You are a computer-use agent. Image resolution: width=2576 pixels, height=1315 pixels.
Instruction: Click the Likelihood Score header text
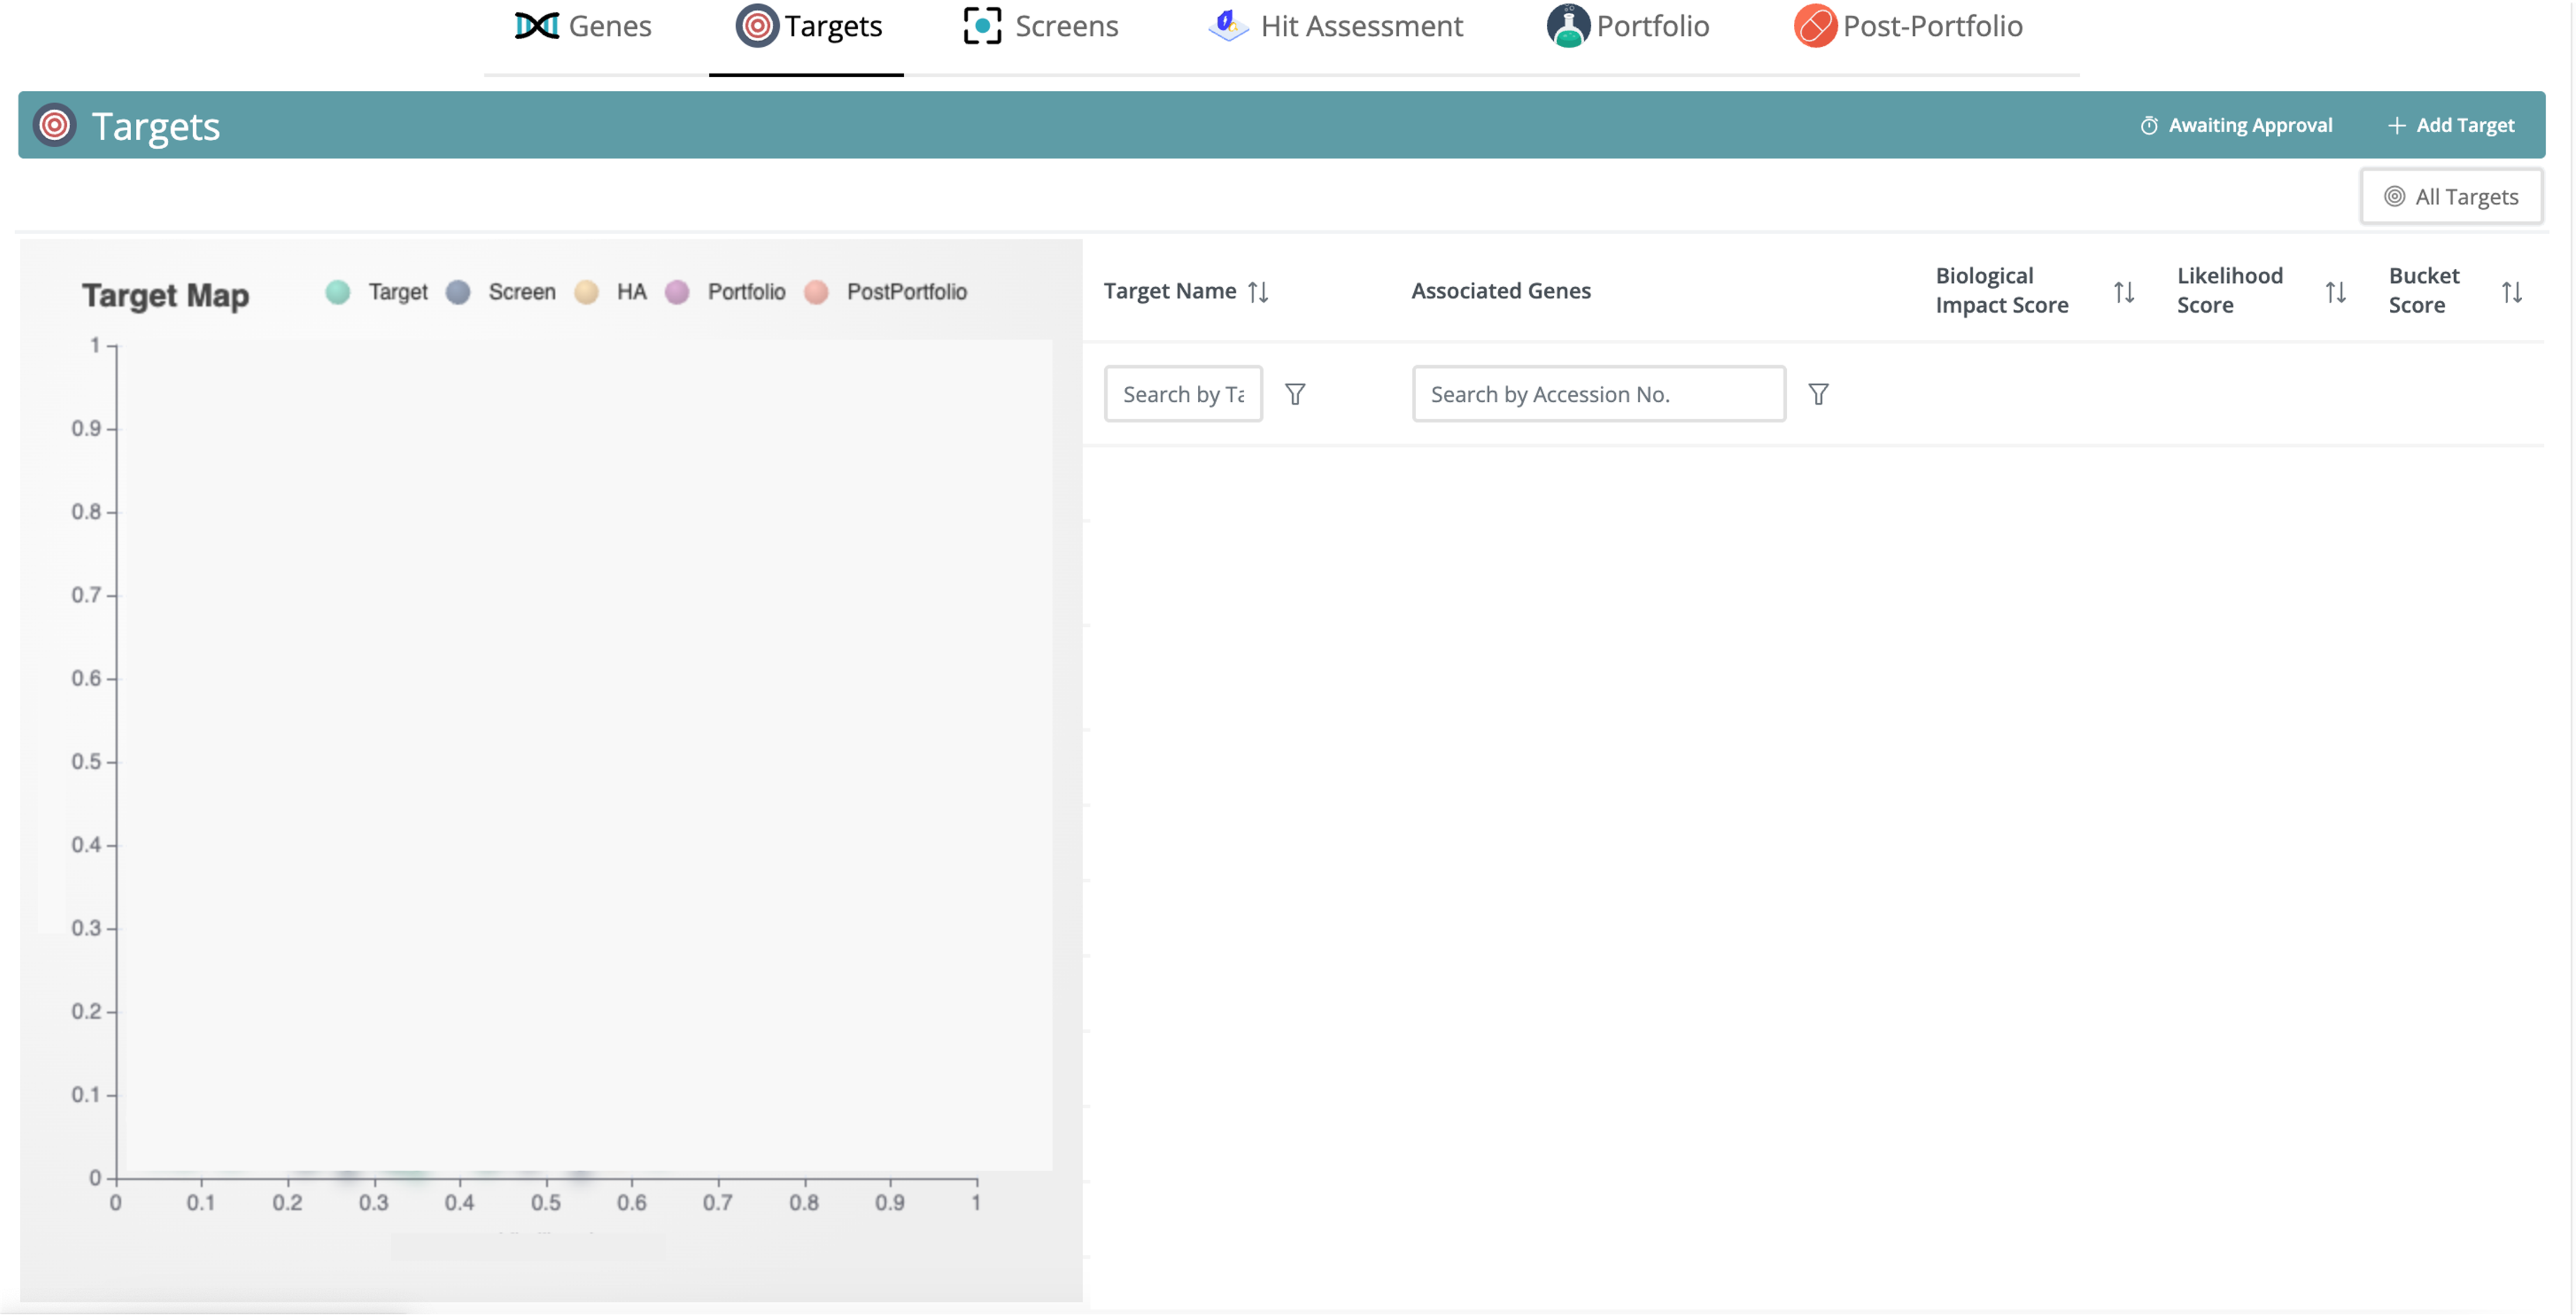pos(2229,290)
